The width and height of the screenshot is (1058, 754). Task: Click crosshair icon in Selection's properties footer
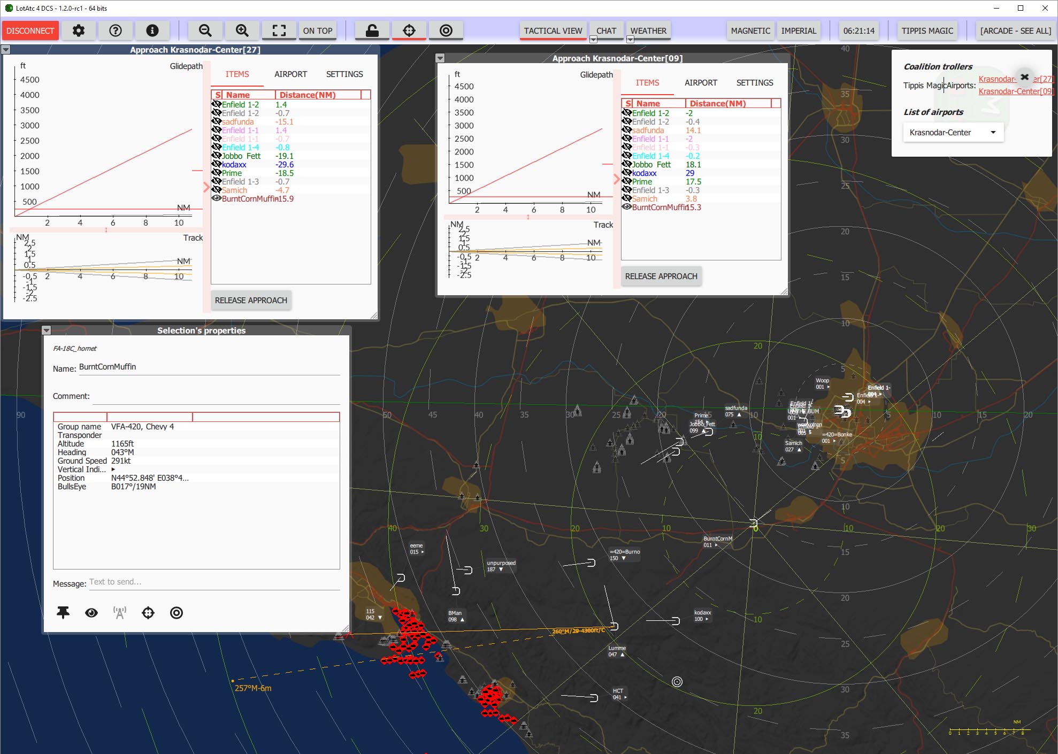(148, 613)
